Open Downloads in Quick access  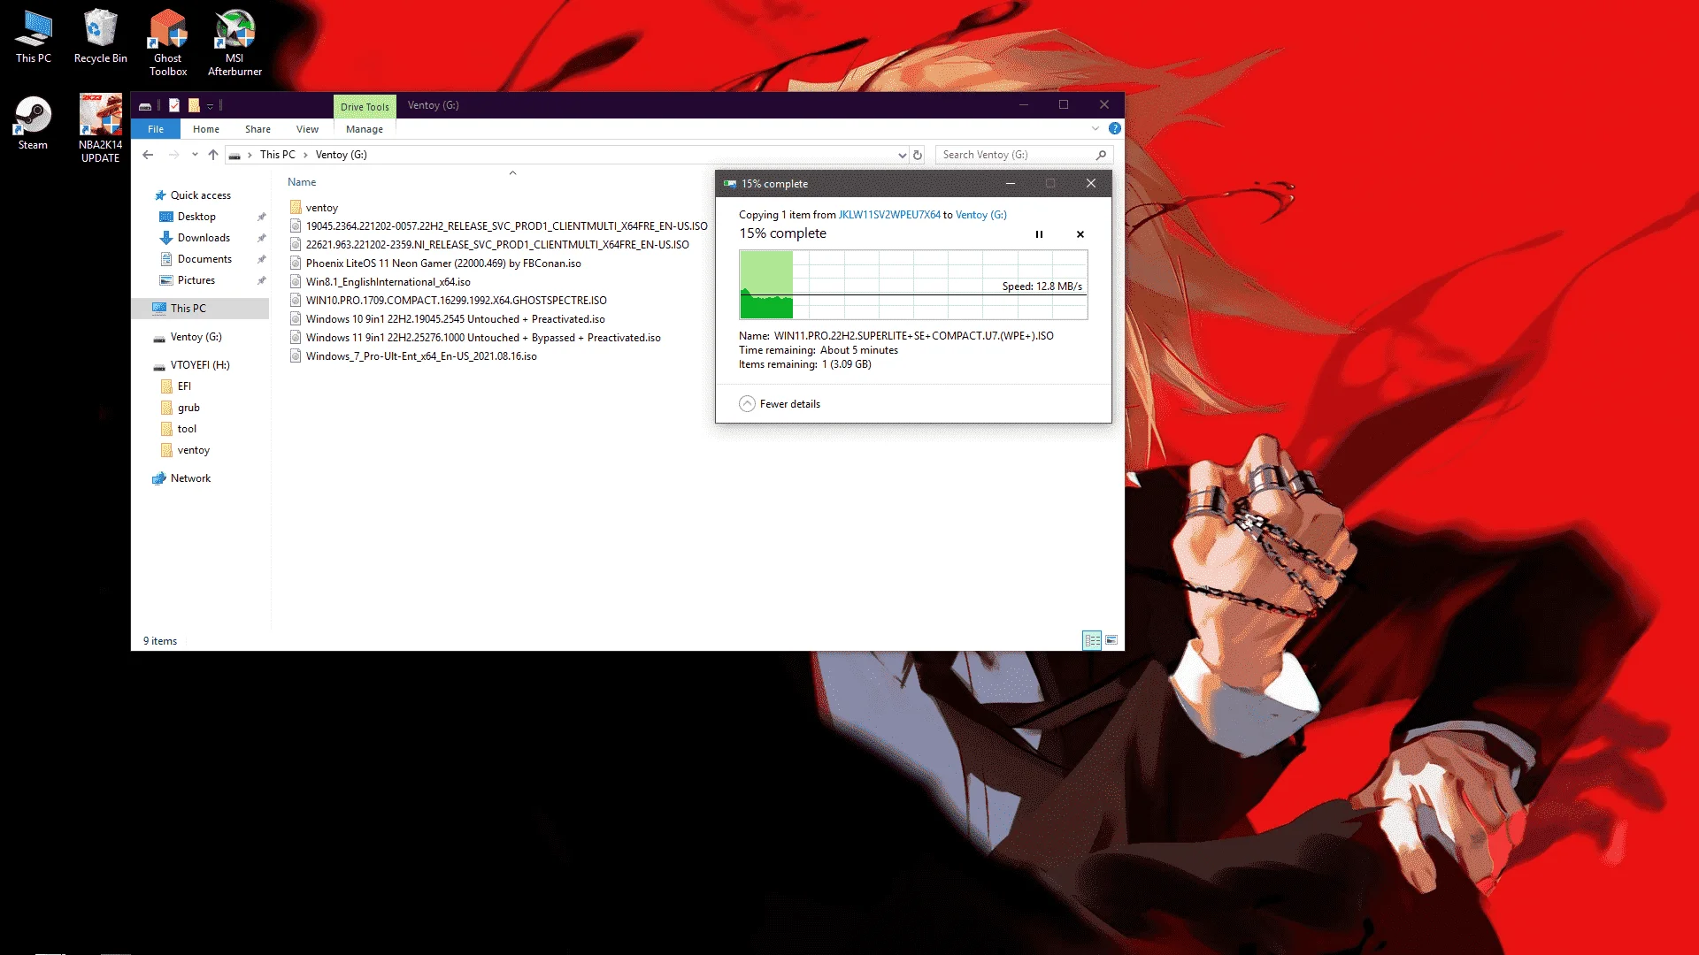(x=204, y=238)
